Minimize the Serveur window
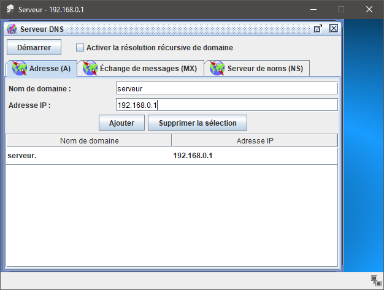Screen dimensions: 384x290 click(313, 9)
